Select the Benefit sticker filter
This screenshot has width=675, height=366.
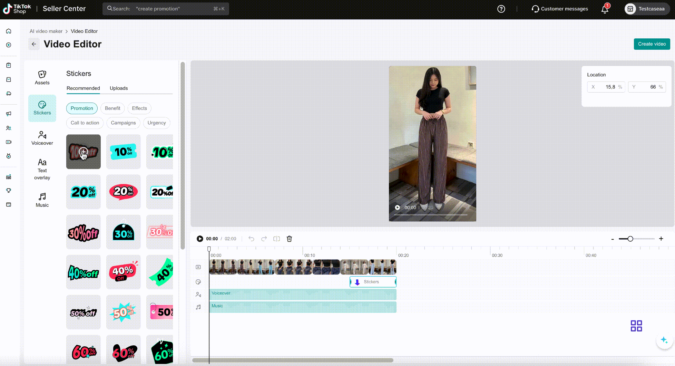click(x=112, y=108)
